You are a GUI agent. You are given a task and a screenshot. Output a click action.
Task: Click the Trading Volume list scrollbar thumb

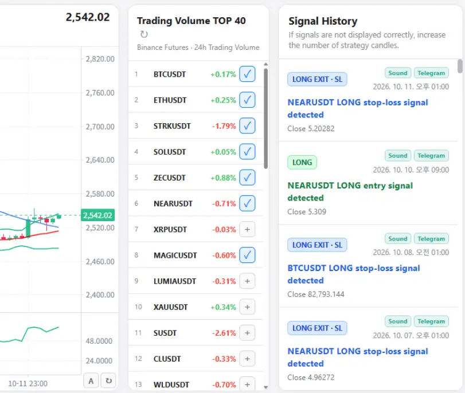point(265,119)
